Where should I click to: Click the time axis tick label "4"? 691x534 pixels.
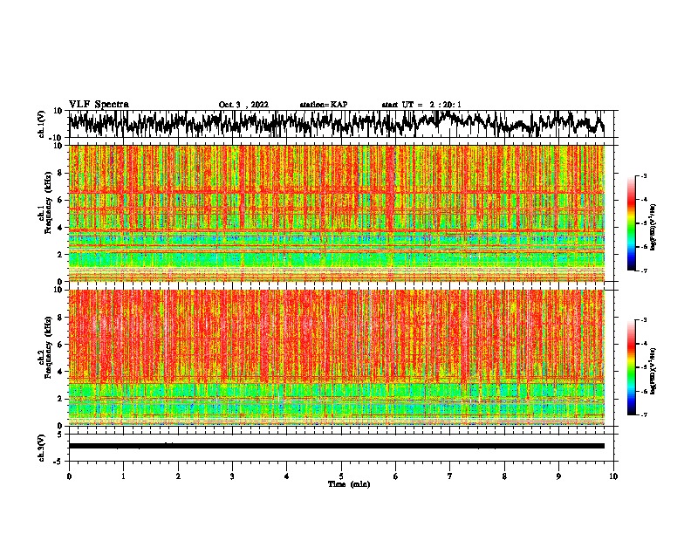coord(287,476)
